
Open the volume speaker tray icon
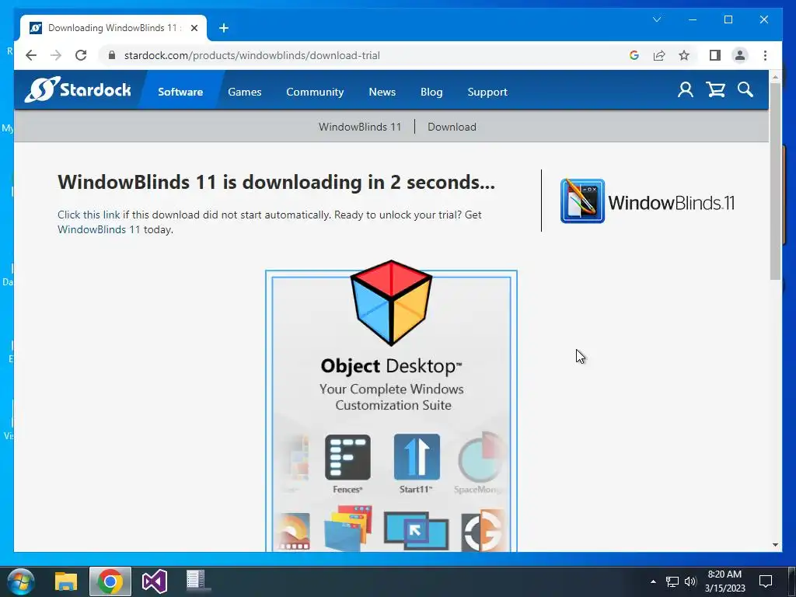coord(690,581)
